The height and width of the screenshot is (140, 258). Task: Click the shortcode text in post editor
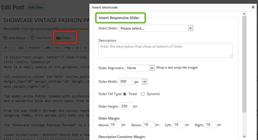[47, 82]
